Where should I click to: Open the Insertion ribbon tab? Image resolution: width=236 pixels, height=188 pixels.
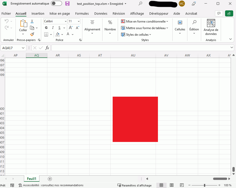pos(38,14)
